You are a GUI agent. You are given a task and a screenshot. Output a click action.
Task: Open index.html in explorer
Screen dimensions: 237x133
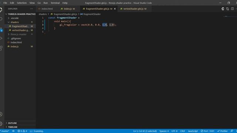[20, 42]
